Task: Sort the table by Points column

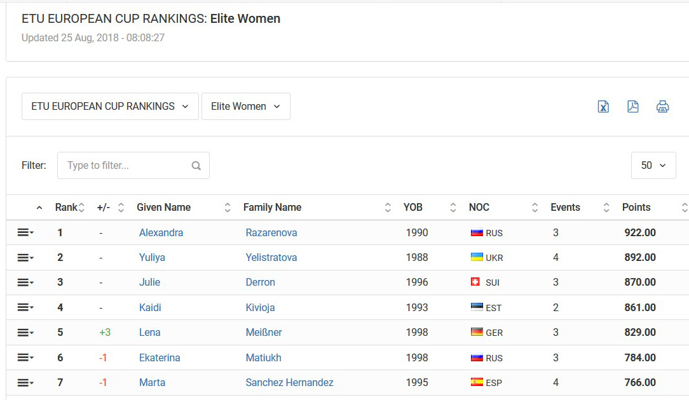Action: (654, 207)
